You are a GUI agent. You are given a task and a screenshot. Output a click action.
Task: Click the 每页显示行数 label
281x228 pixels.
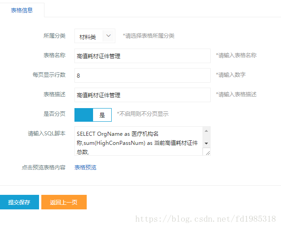pos(49,75)
